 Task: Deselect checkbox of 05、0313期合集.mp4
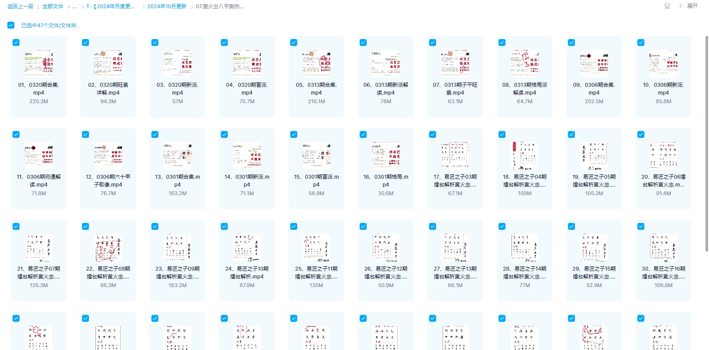294,43
